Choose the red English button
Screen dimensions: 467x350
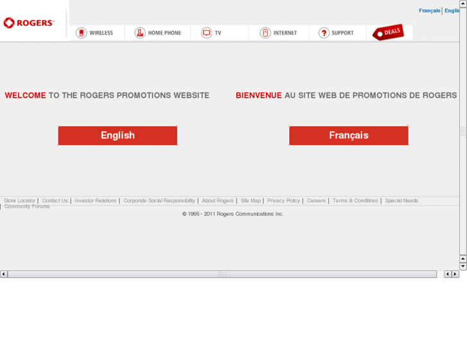coord(118,136)
